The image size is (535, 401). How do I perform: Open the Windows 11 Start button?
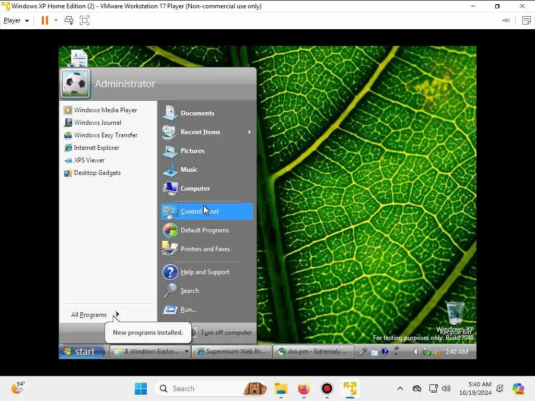pos(141,388)
